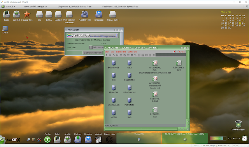Image resolution: width=249 pixels, height=147 pixels.
Task: Select the ARCA_INST taskbar entry
Action: (x=185, y=138)
